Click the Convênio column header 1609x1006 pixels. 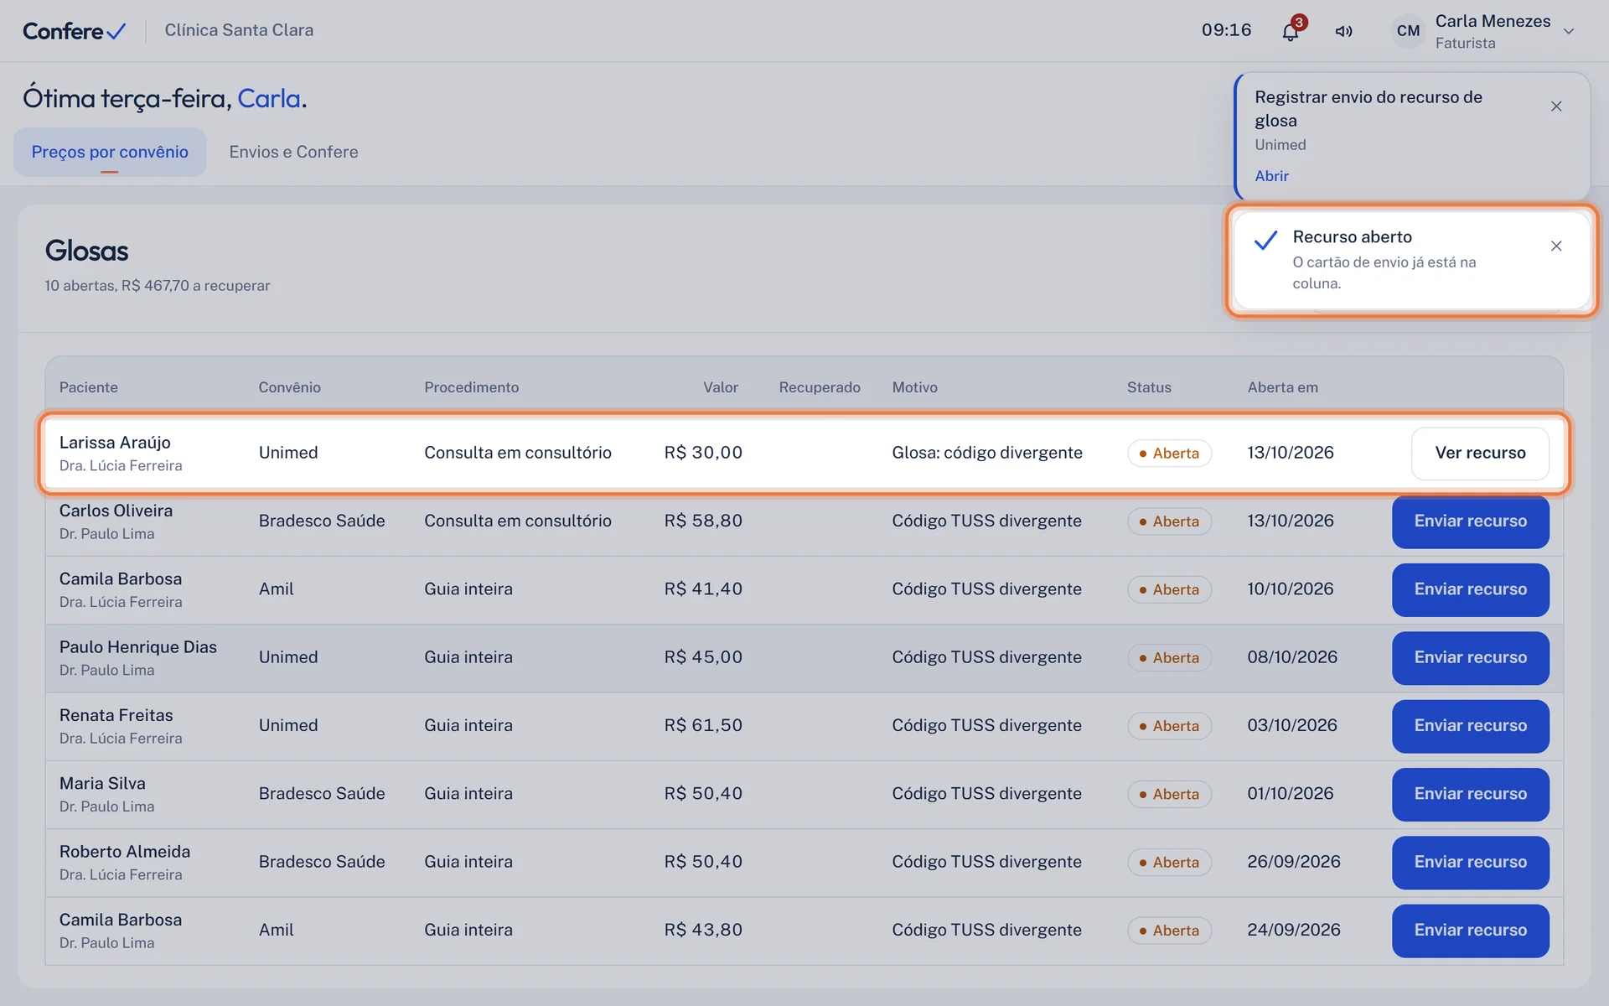pos(289,387)
